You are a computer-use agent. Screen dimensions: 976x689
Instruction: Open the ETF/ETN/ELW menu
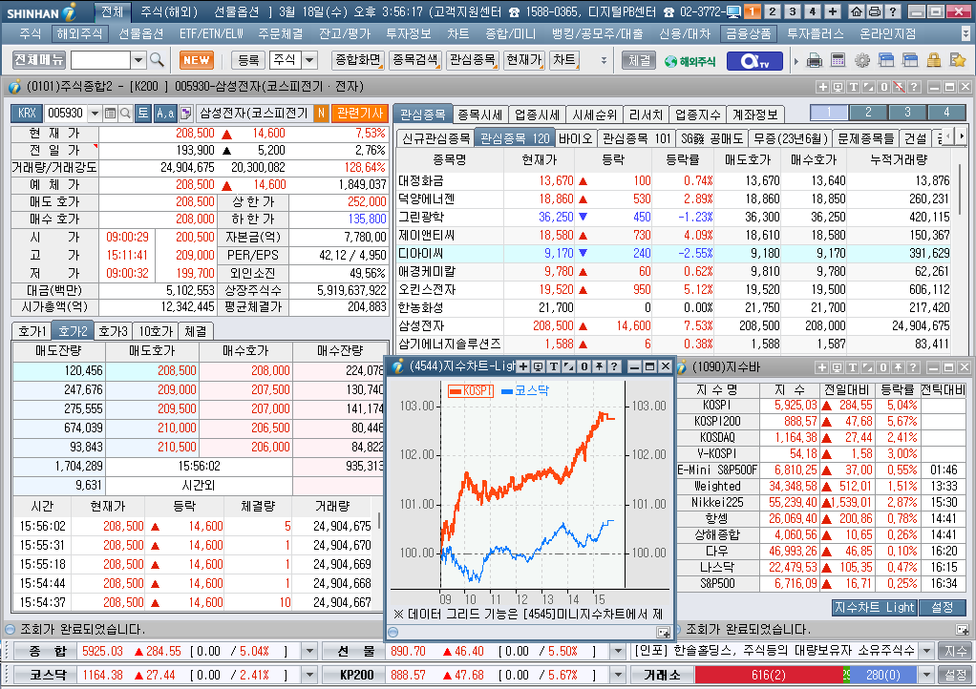click(x=211, y=33)
